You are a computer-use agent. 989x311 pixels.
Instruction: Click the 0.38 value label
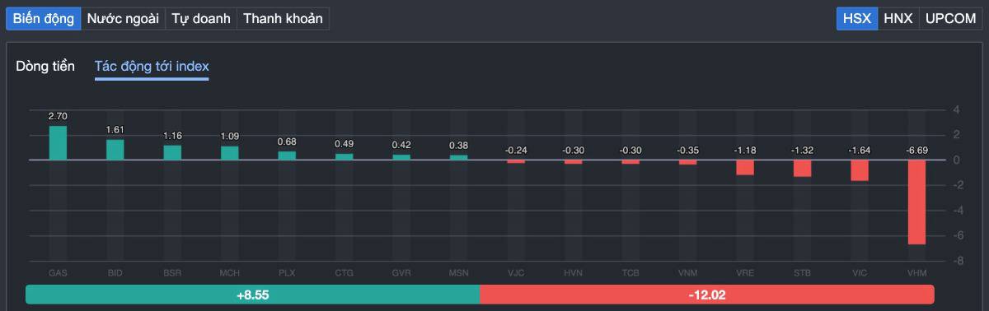point(459,146)
